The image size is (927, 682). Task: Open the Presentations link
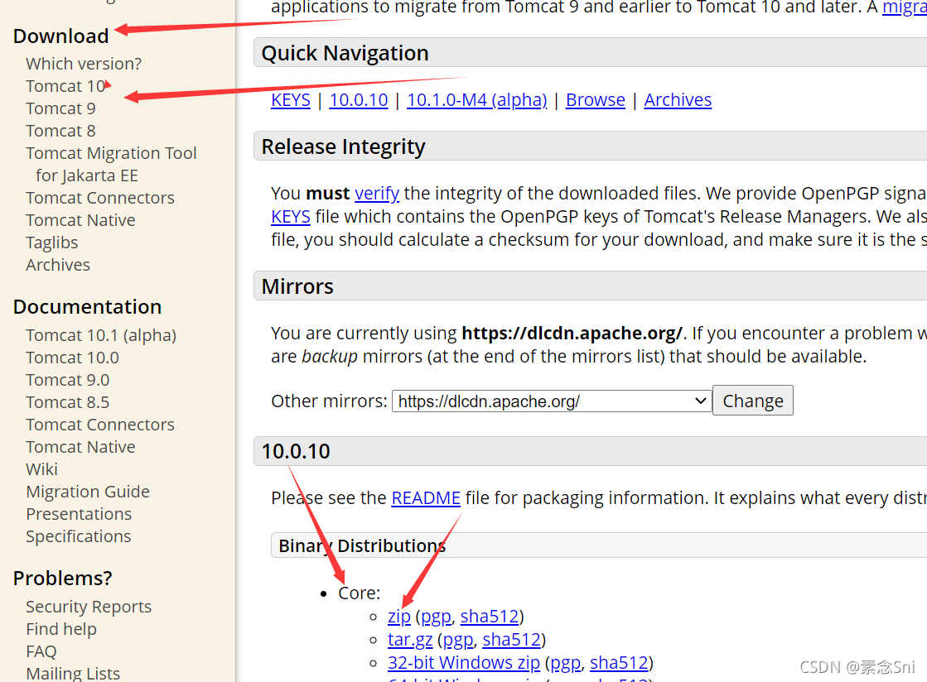coord(79,514)
